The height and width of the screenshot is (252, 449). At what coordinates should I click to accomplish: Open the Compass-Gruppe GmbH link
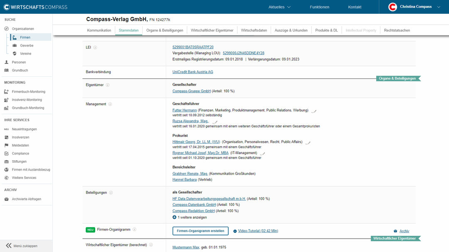coord(192,91)
